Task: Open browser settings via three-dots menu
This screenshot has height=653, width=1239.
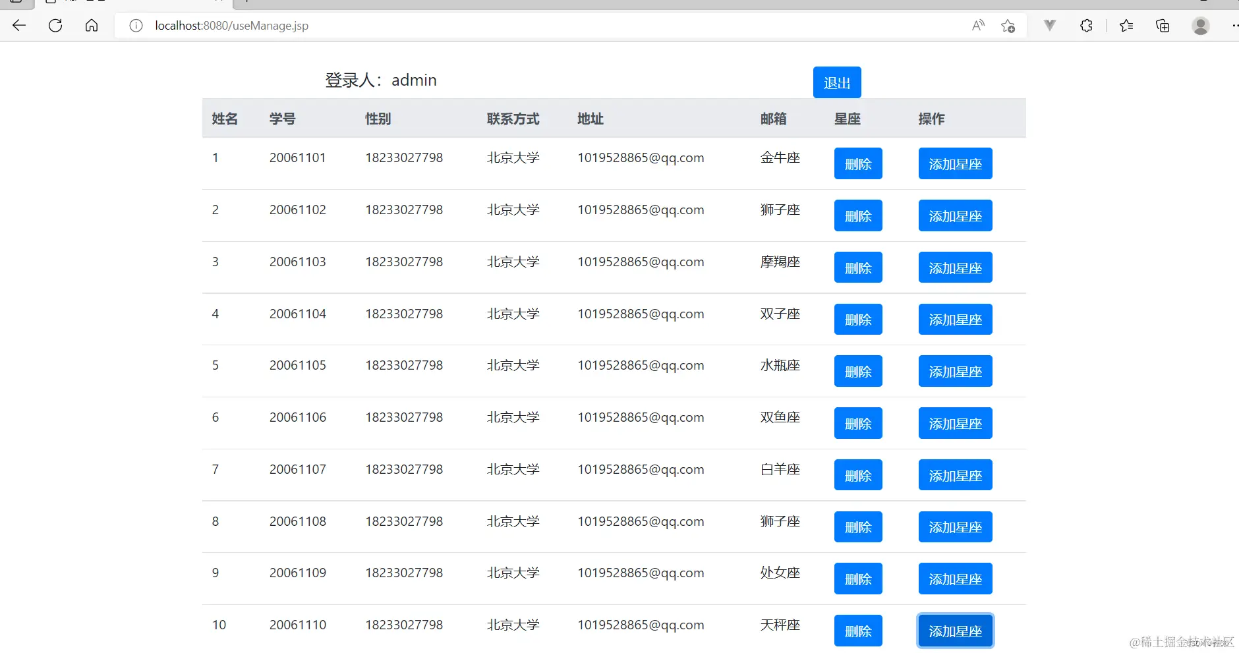Action: [1234, 26]
